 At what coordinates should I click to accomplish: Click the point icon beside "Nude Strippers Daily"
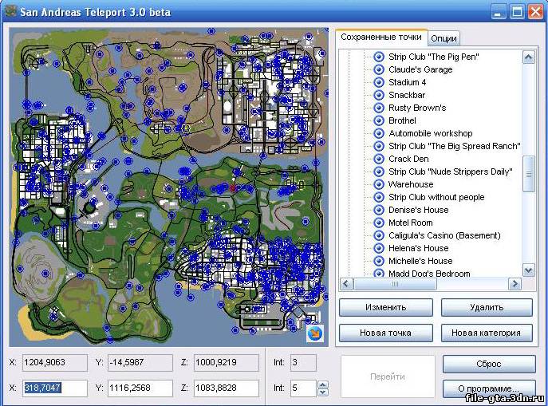(x=379, y=171)
